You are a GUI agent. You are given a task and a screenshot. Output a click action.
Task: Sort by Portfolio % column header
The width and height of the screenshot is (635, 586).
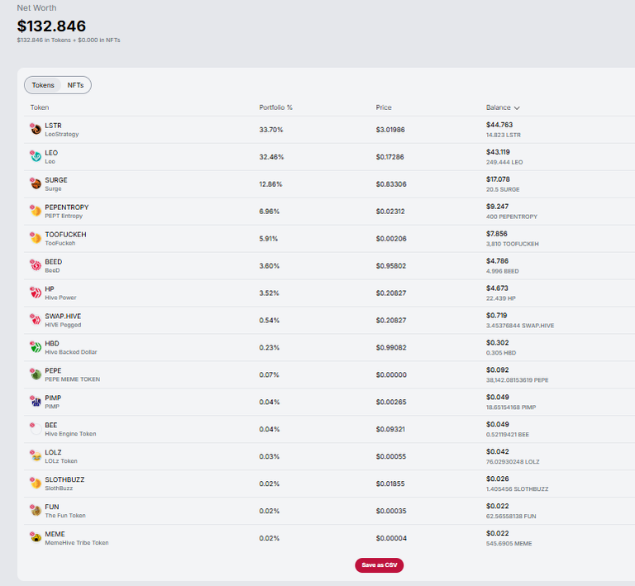pyautogui.click(x=276, y=107)
